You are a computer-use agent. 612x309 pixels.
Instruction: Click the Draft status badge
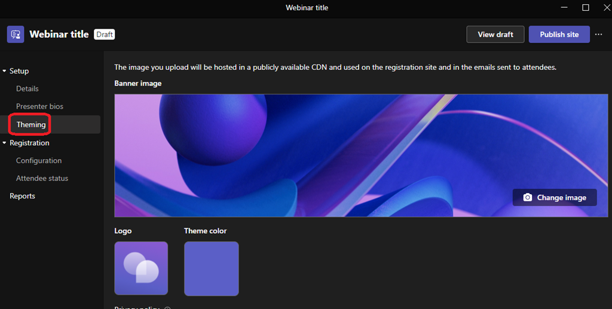(104, 34)
